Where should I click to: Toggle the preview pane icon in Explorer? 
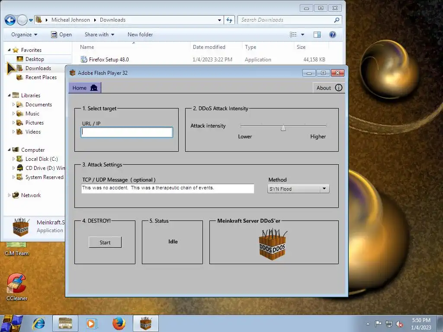click(x=317, y=35)
